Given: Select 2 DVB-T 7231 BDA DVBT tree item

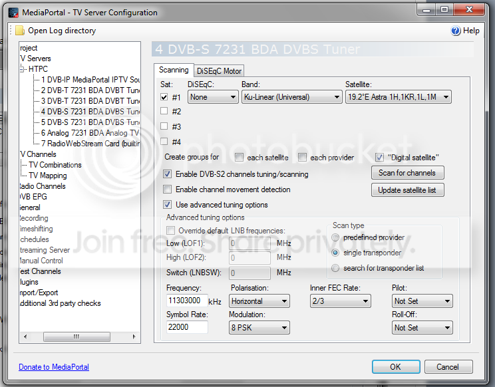Looking at the screenshot, I should coord(90,90).
